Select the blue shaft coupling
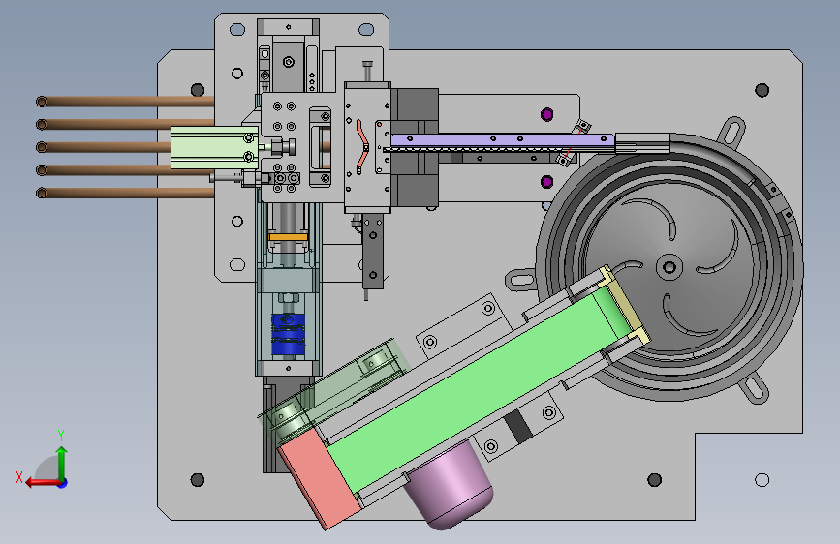Image resolution: width=840 pixels, height=544 pixels. point(288,335)
